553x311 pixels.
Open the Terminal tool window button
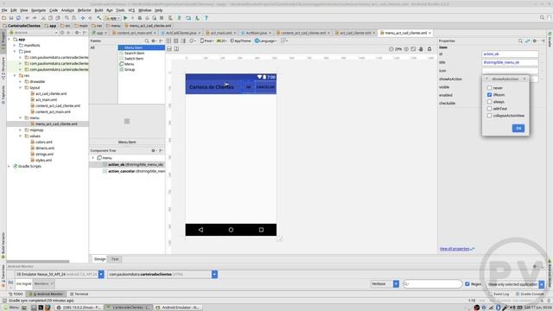79,294
